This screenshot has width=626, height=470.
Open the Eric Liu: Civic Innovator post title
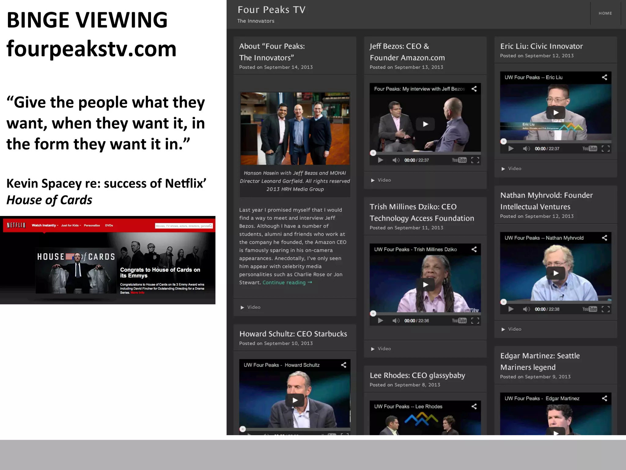[x=541, y=46]
